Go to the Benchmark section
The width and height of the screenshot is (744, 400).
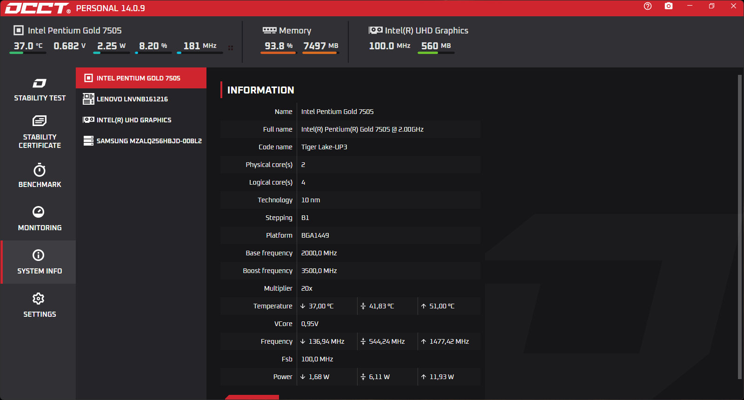tap(40, 175)
